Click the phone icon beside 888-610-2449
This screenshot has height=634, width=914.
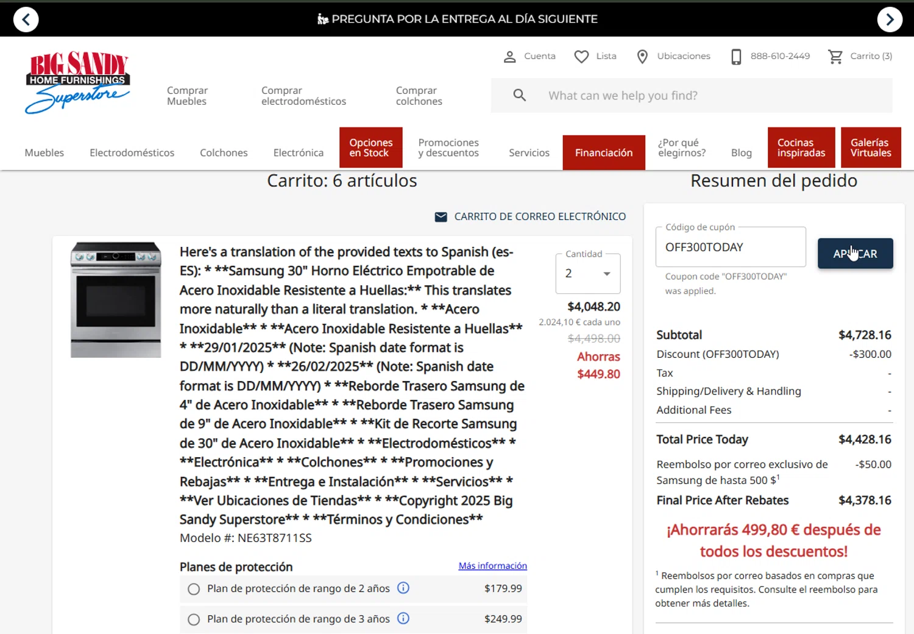pyautogui.click(x=736, y=57)
